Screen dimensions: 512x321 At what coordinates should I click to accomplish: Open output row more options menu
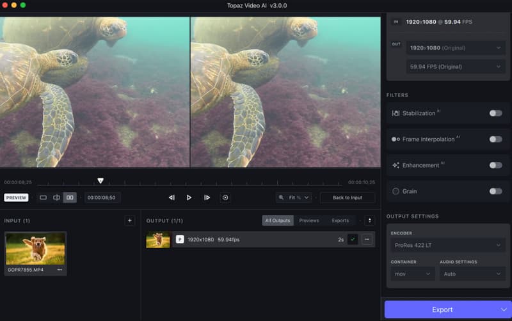click(x=367, y=239)
